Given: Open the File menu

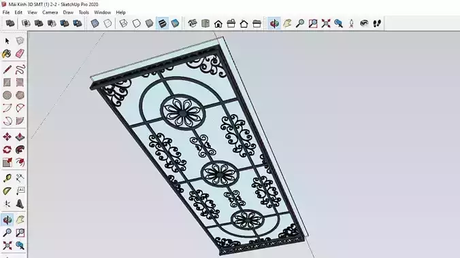Looking at the screenshot, I should point(6,12).
